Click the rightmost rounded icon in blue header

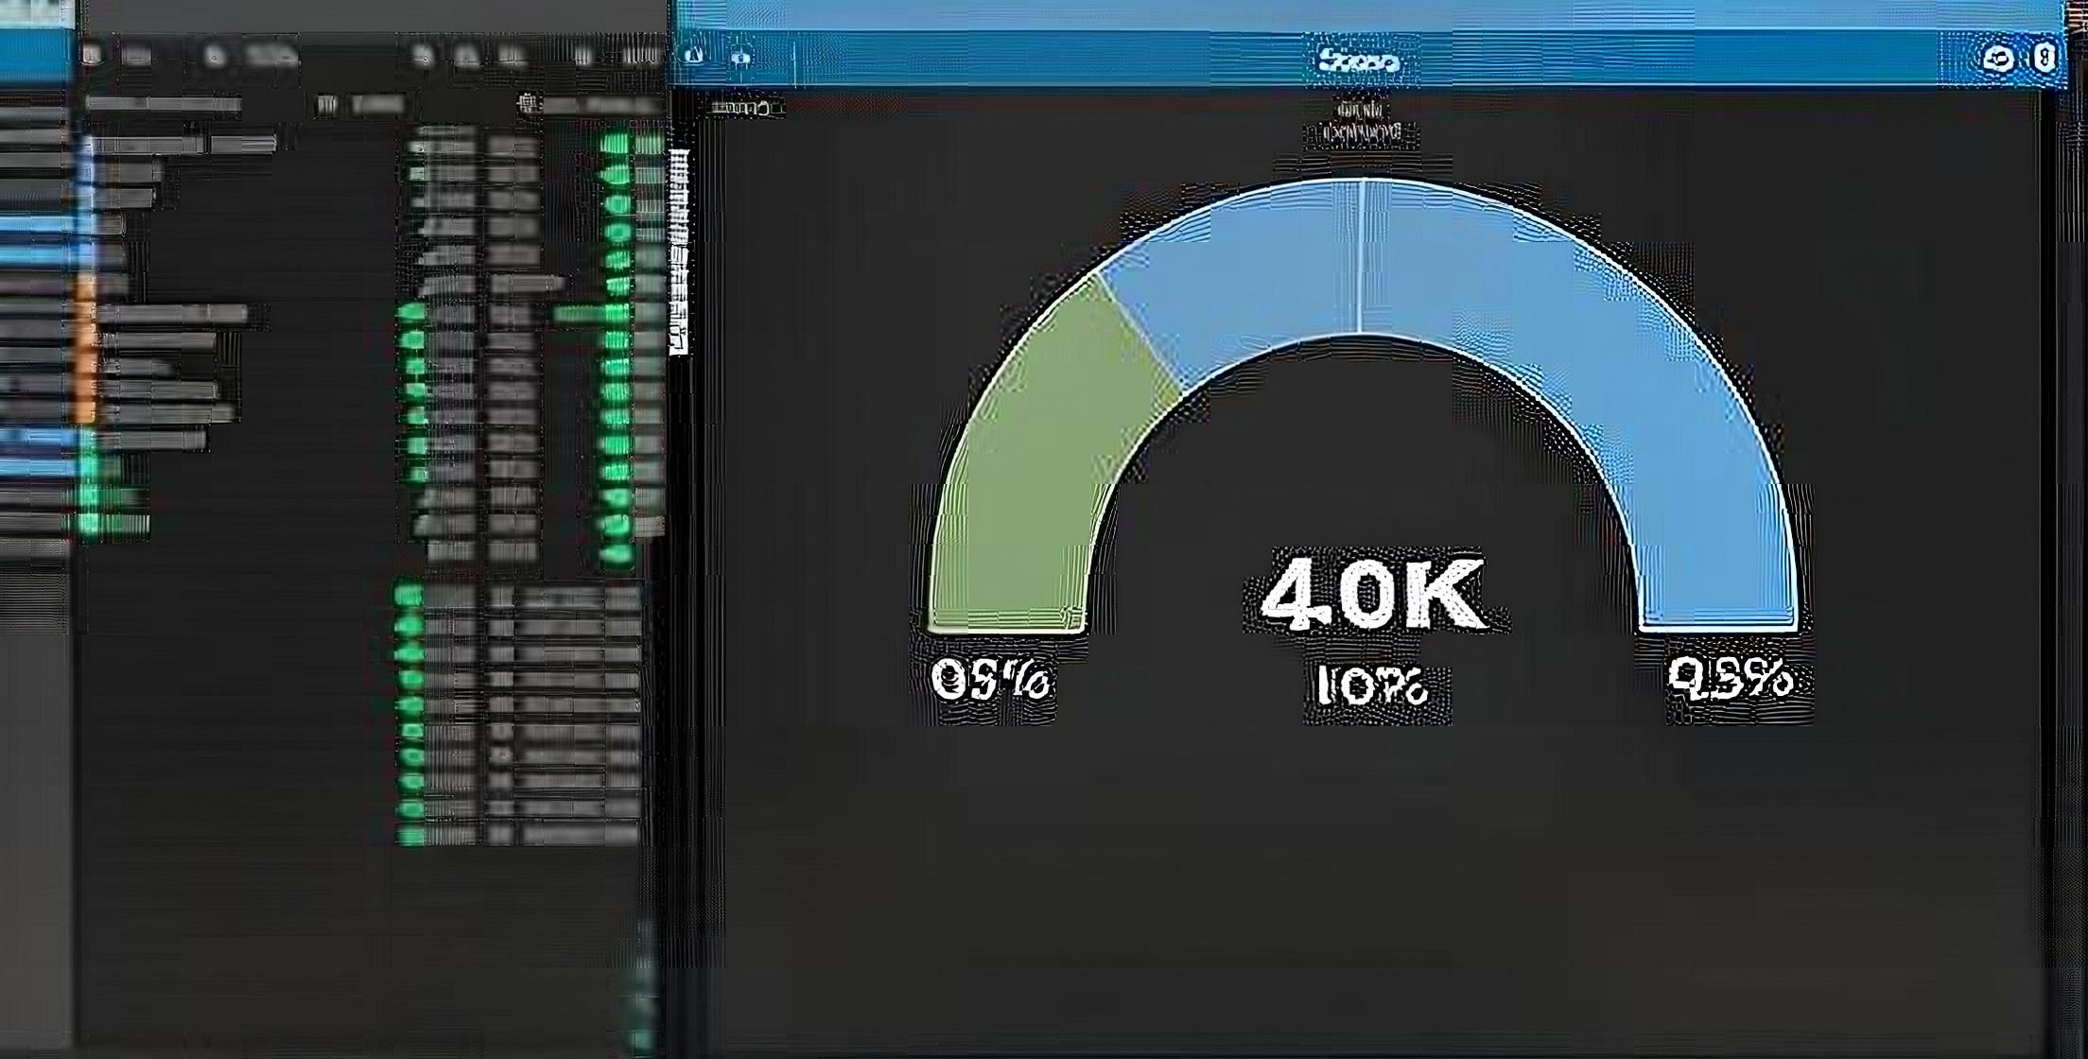2044,59
